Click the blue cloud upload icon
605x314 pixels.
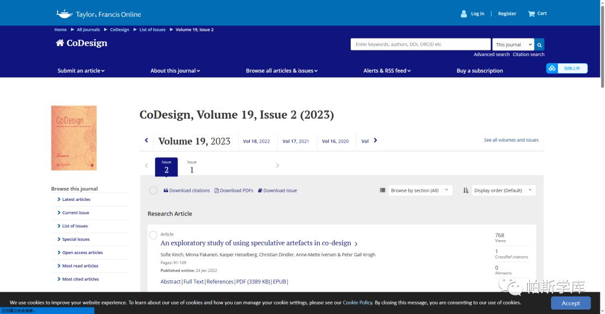coord(552,68)
